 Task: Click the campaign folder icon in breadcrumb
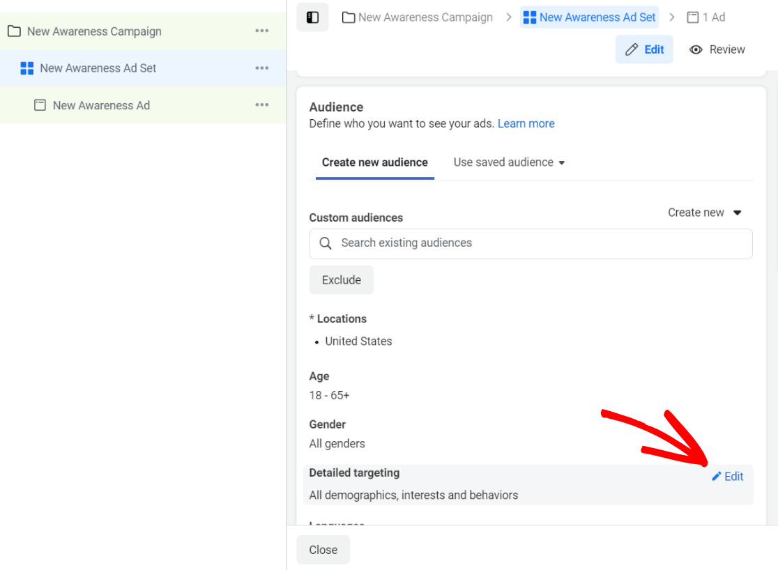click(x=349, y=17)
